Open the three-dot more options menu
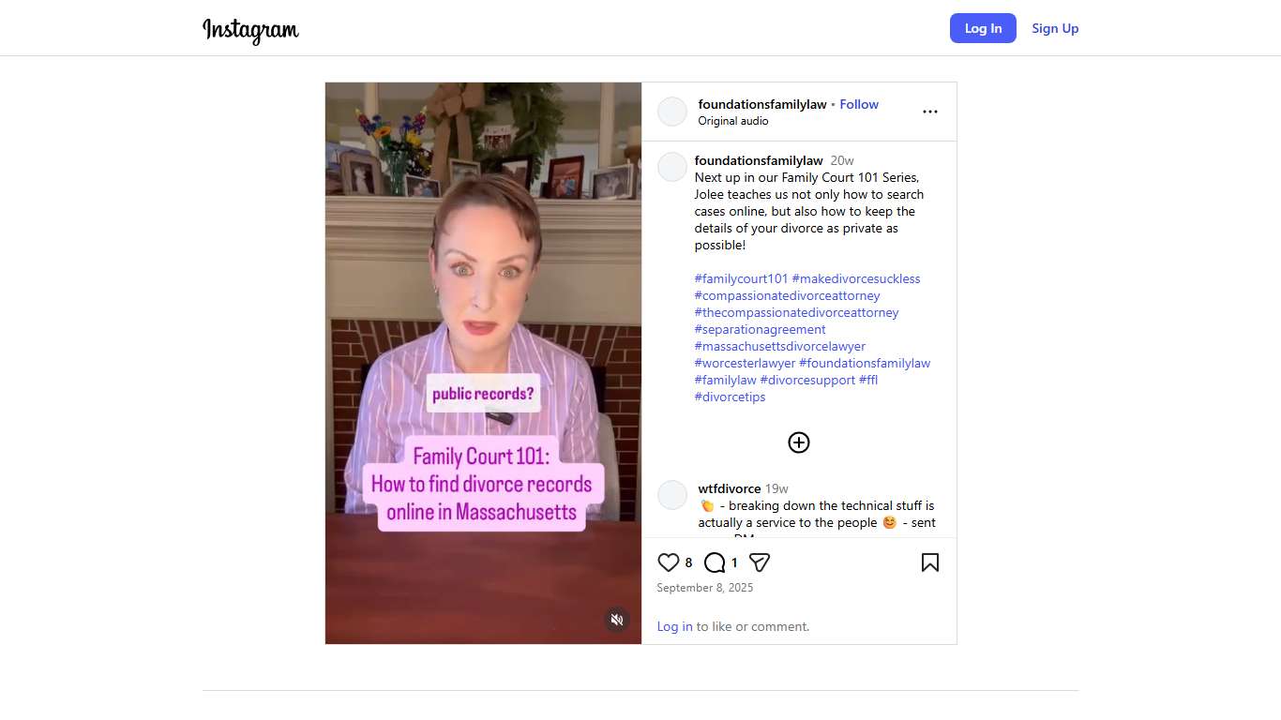This screenshot has height=720, width=1281. click(x=929, y=112)
